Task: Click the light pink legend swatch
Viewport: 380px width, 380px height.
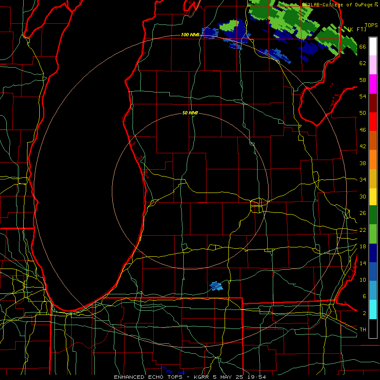Action: tap(373, 65)
